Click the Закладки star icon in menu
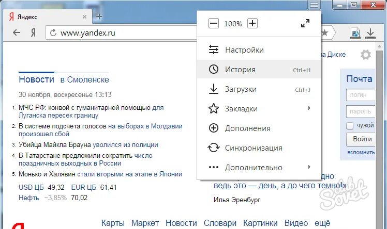Image resolution: width=387 pixels, height=229 pixels. click(214, 108)
